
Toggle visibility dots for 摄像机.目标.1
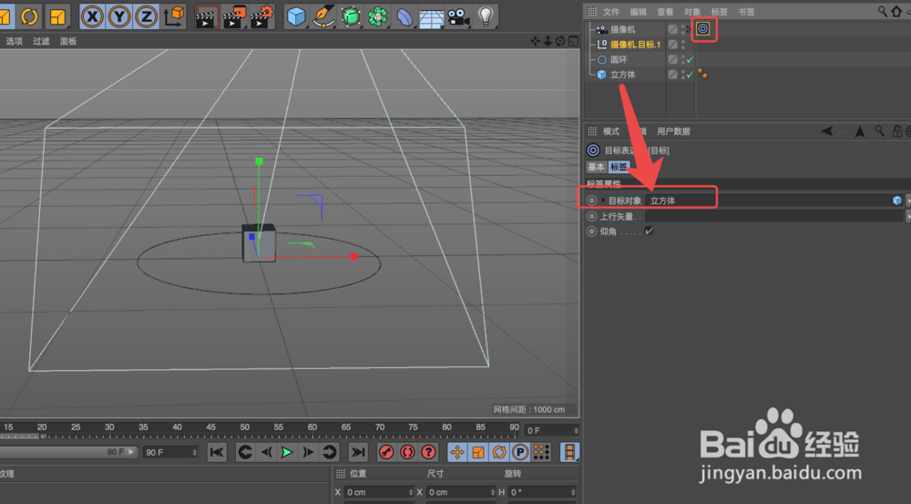point(682,44)
